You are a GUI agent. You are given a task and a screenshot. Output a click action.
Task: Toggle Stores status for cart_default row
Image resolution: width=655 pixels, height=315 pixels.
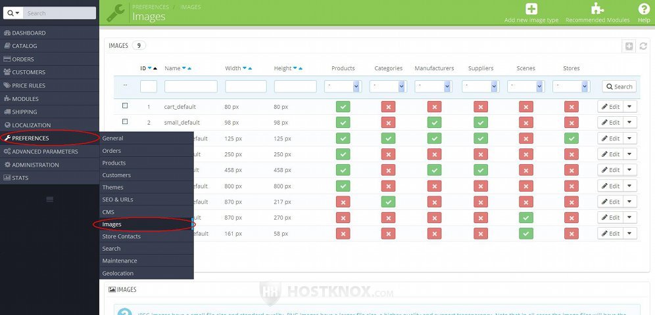pyautogui.click(x=571, y=107)
